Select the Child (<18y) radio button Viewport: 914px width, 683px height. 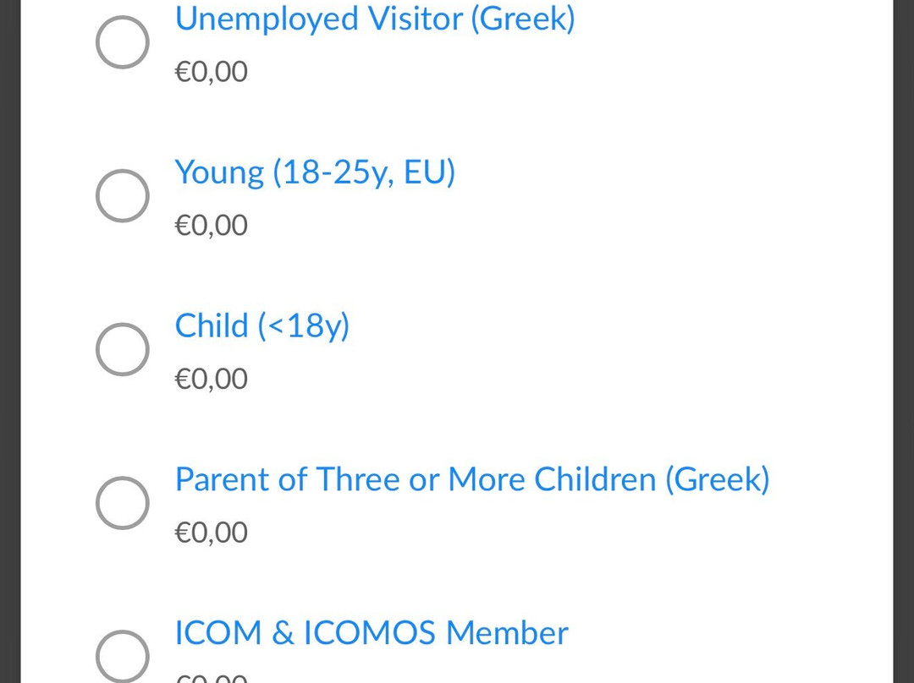[123, 349]
